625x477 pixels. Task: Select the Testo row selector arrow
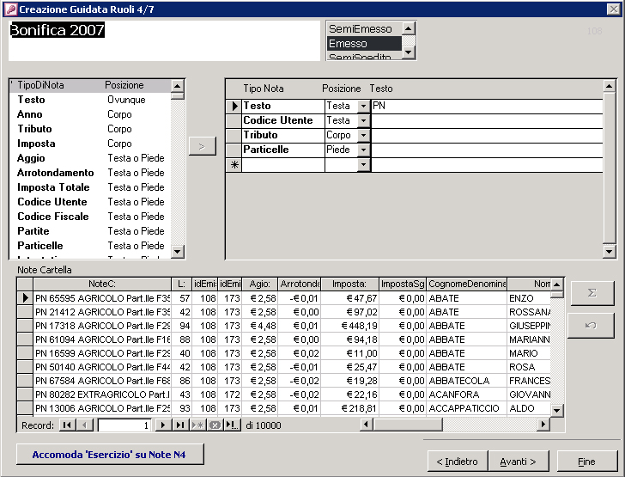point(234,106)
